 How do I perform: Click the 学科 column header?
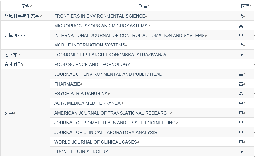click(x=25, y=6)
